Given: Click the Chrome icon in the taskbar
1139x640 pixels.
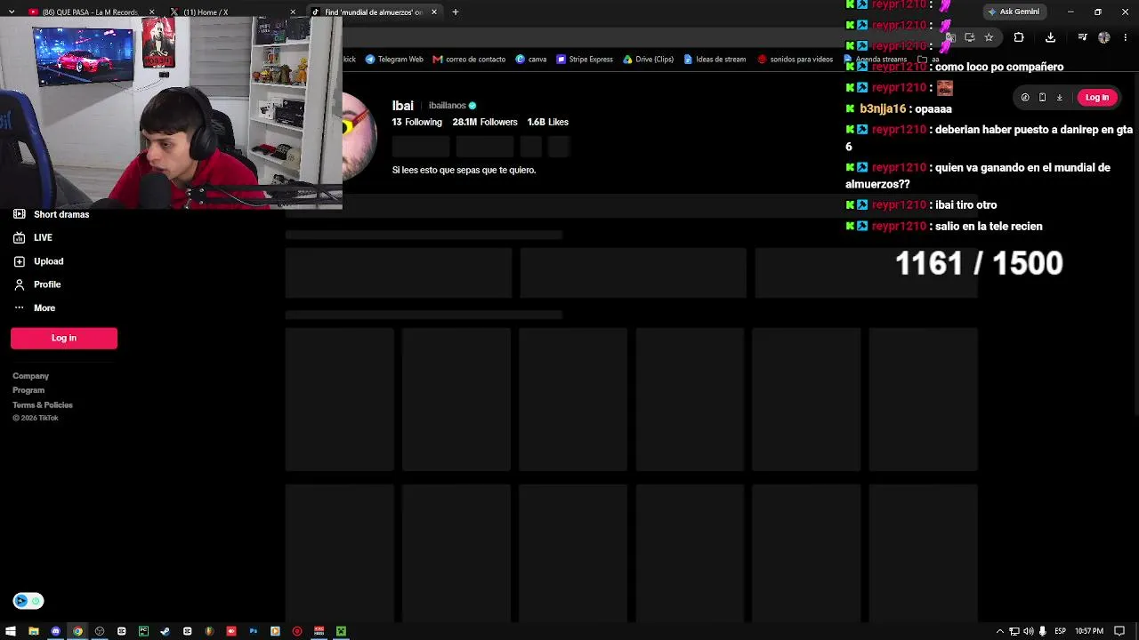Looking at the screenshot, I should pyautogui.click(x=77, y=631).
